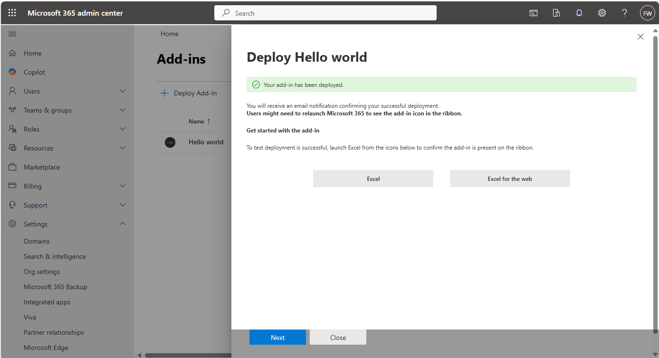Click inside the Search field
659x358 pixels.
tap(325, 13)
